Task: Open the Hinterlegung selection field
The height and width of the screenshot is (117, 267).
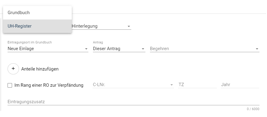Action: point(101,26)
